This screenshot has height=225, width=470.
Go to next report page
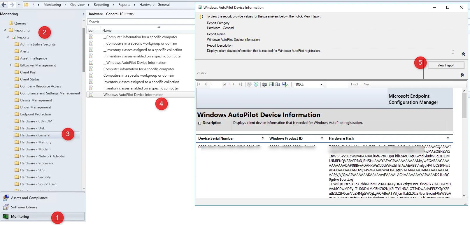click(x=234, y=84)
